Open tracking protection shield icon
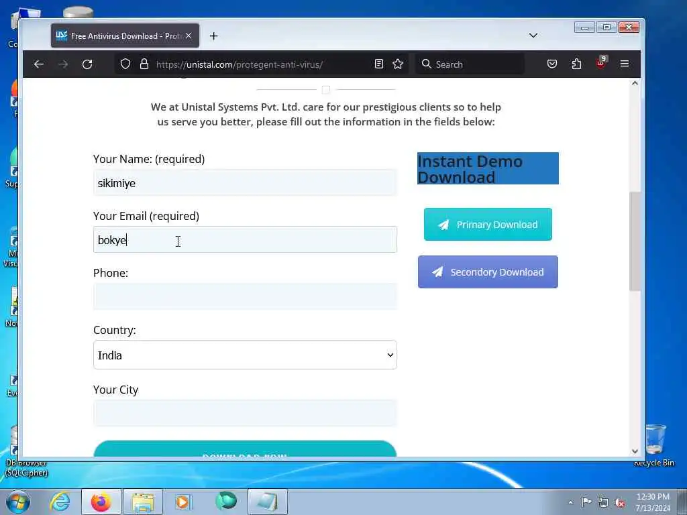Screen dimensions: 687x515 point(125,64)
